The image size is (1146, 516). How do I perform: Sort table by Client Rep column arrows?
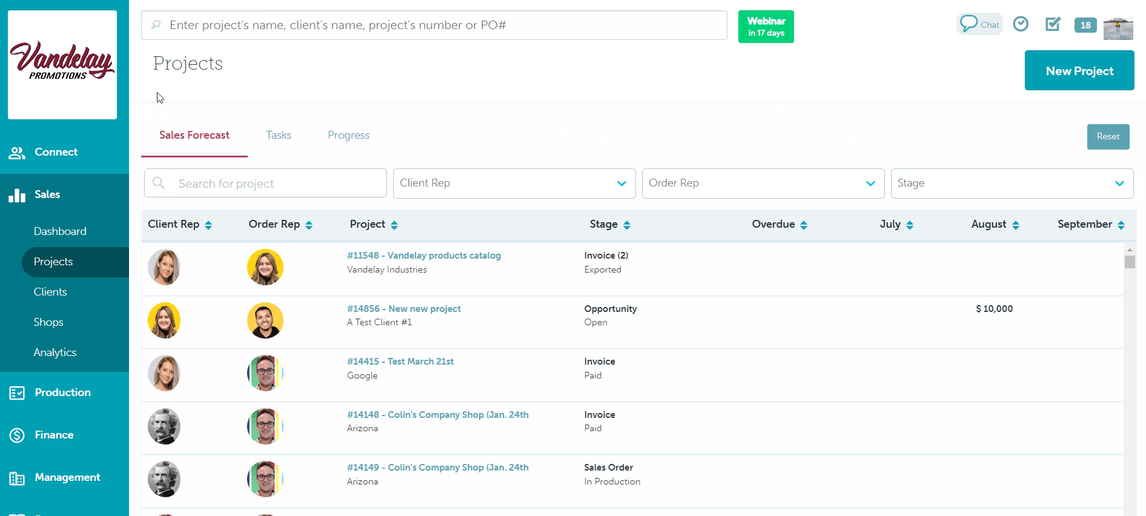tap(208, 225)
